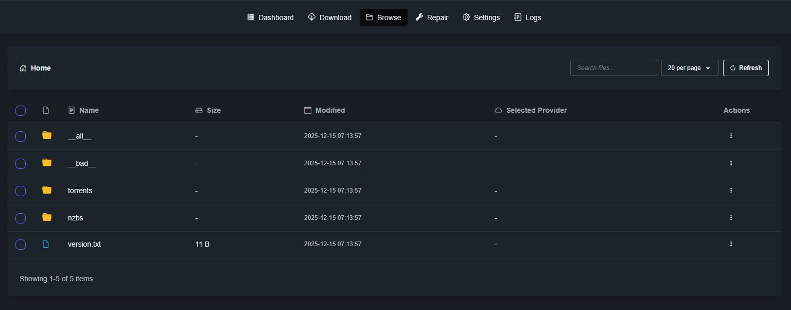Click the __all__ folder icon
791x310 pixels.
[47, 135]
